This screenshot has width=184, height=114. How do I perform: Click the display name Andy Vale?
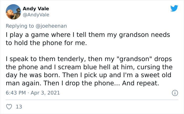click(x=36, y=9)
